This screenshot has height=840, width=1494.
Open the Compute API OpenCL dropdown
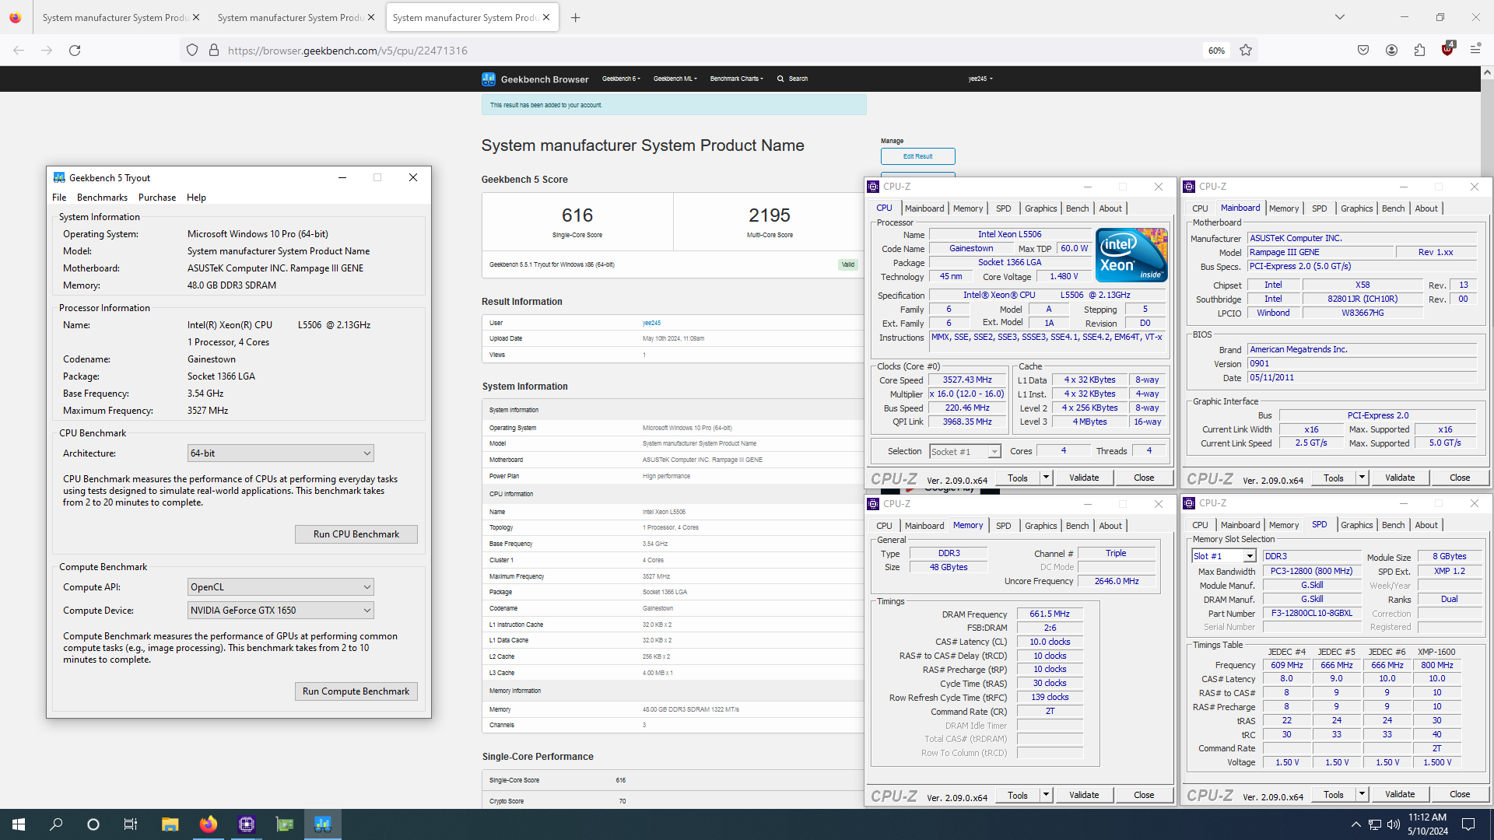coord(281,587)
